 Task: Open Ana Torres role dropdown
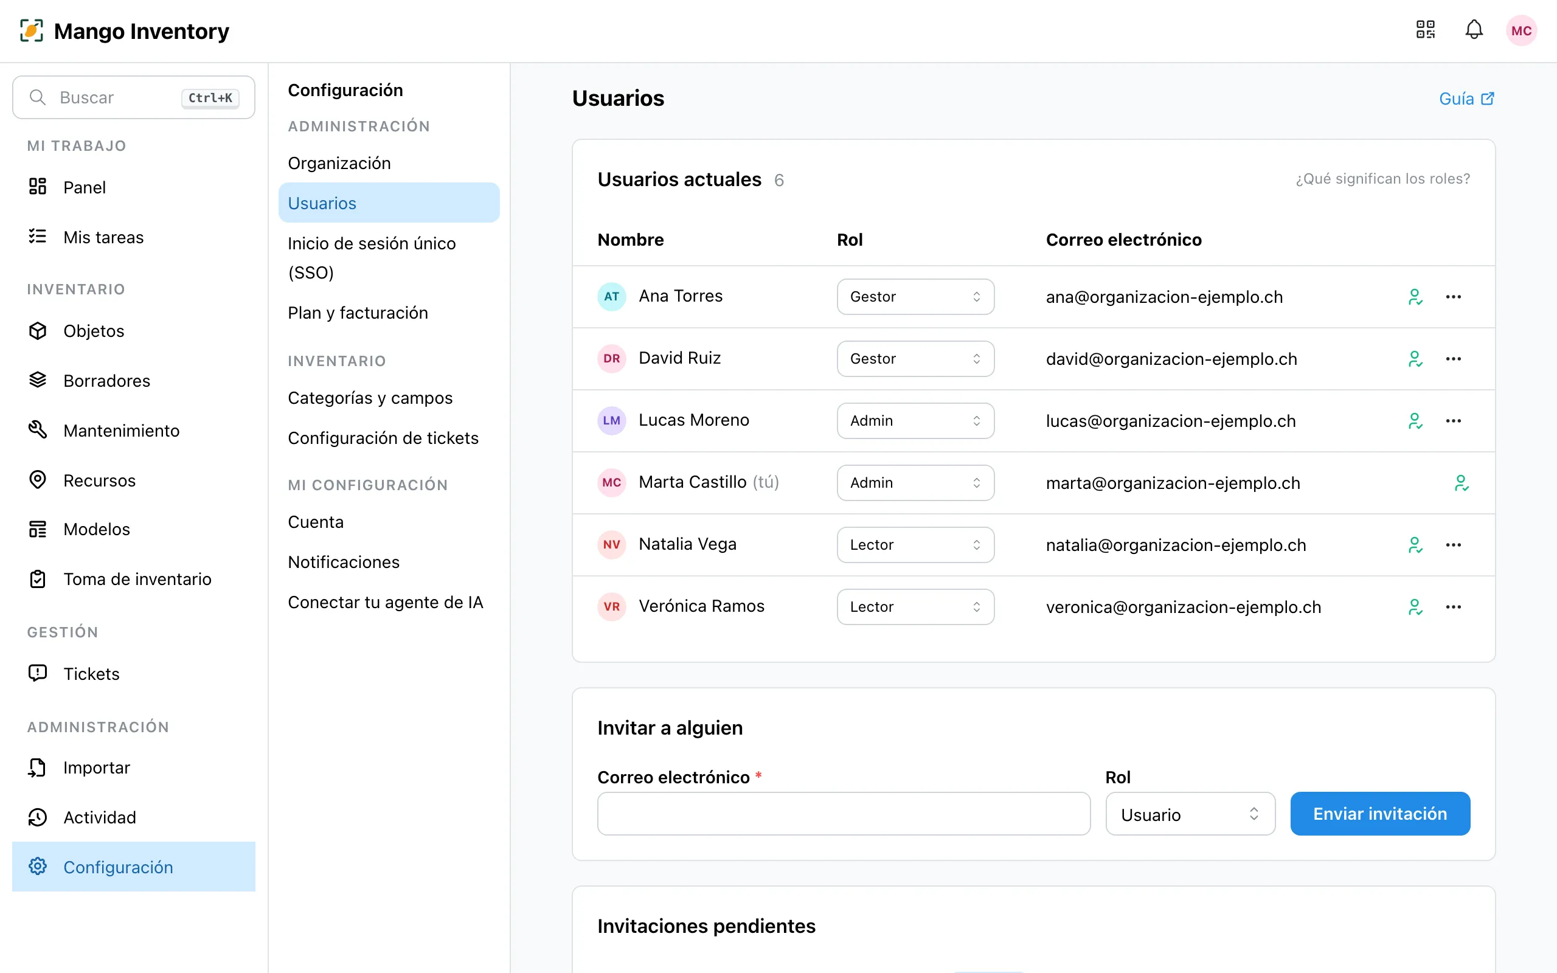pos(915,297)
